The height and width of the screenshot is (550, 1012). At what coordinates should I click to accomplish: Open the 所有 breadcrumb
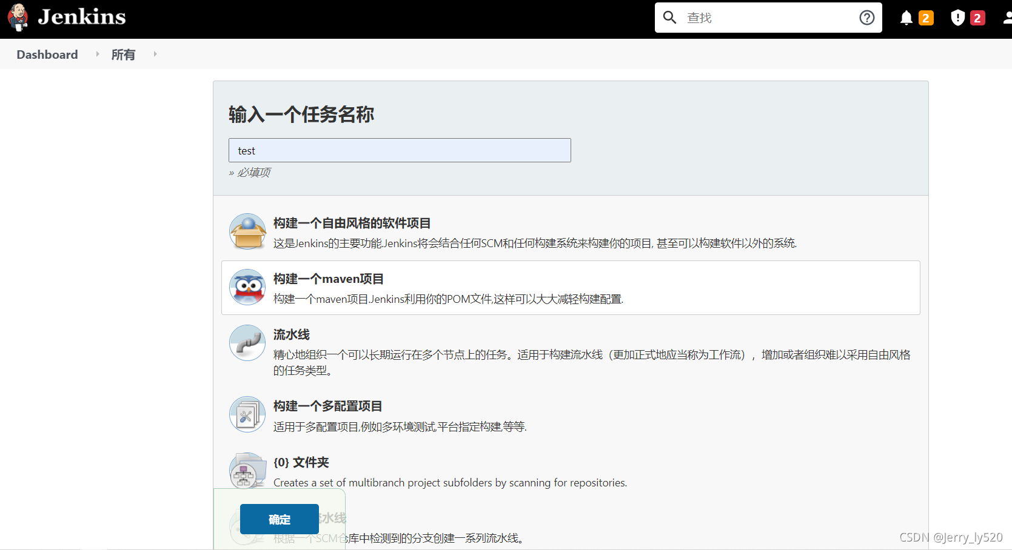[122, 54]
